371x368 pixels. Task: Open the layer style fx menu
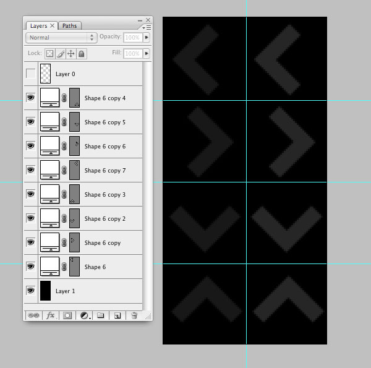(51, 315)
